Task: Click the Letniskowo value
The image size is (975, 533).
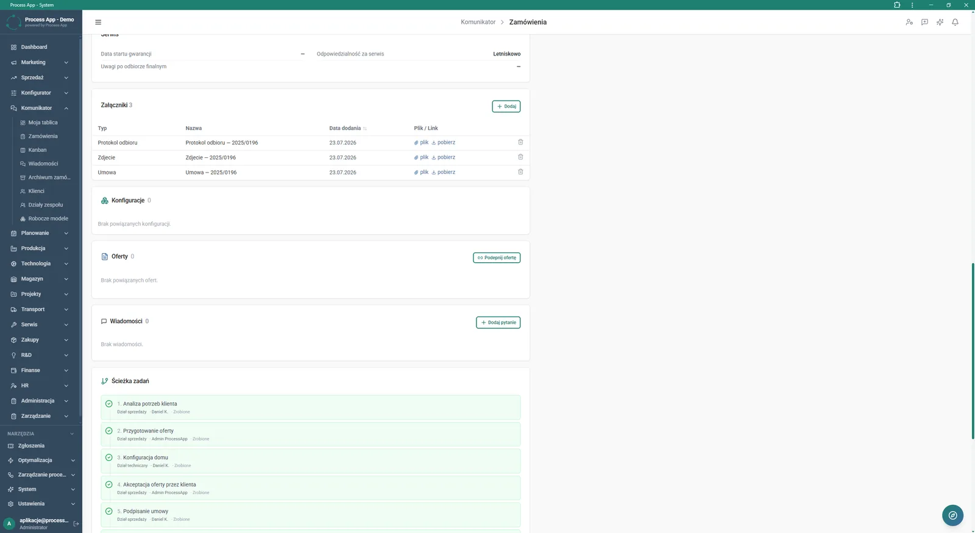Action: click(x=507, y=54)
